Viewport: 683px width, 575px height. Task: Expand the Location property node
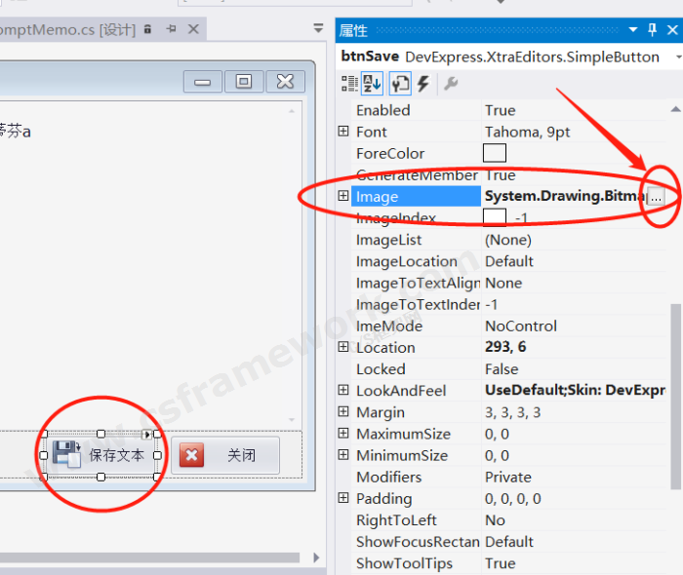click(x=342, y=348)
